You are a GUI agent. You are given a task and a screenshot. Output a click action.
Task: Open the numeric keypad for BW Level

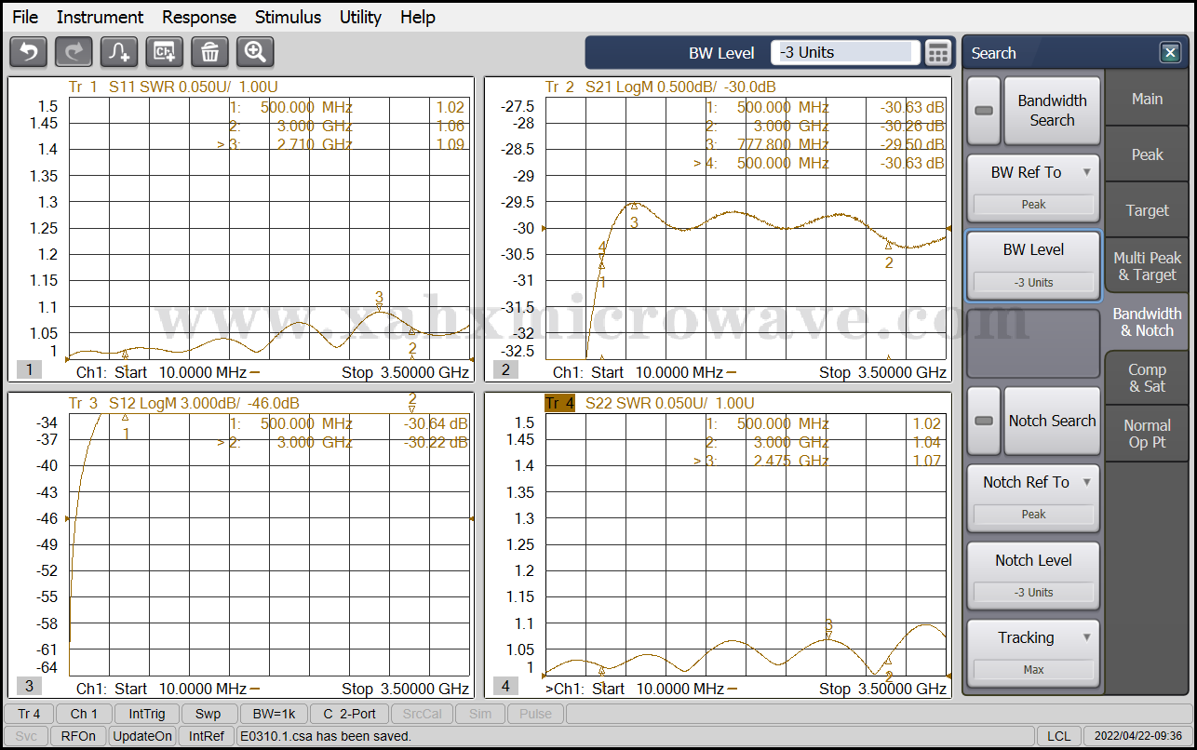click(938, 53)
